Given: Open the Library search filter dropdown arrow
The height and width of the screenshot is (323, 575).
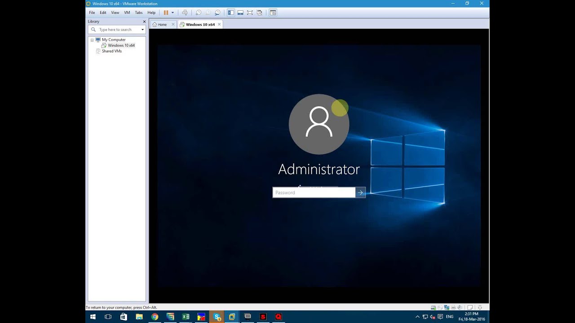Looking at the screenshot, I should (142, 30).
